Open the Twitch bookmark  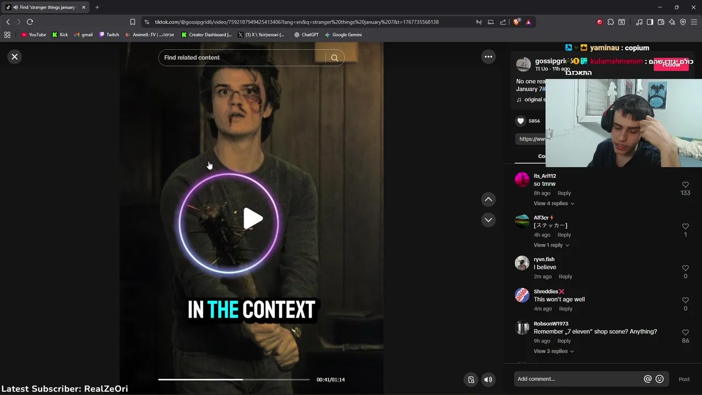(x=109, y=35)
